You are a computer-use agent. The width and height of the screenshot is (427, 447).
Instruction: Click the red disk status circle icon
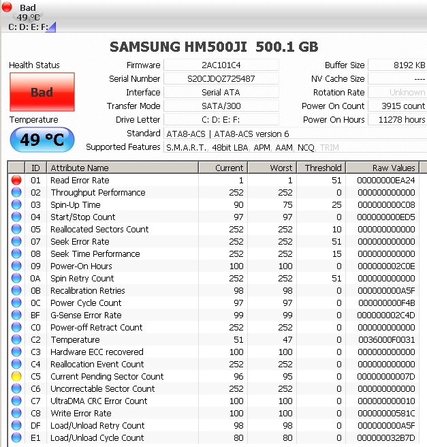point(7,7)
